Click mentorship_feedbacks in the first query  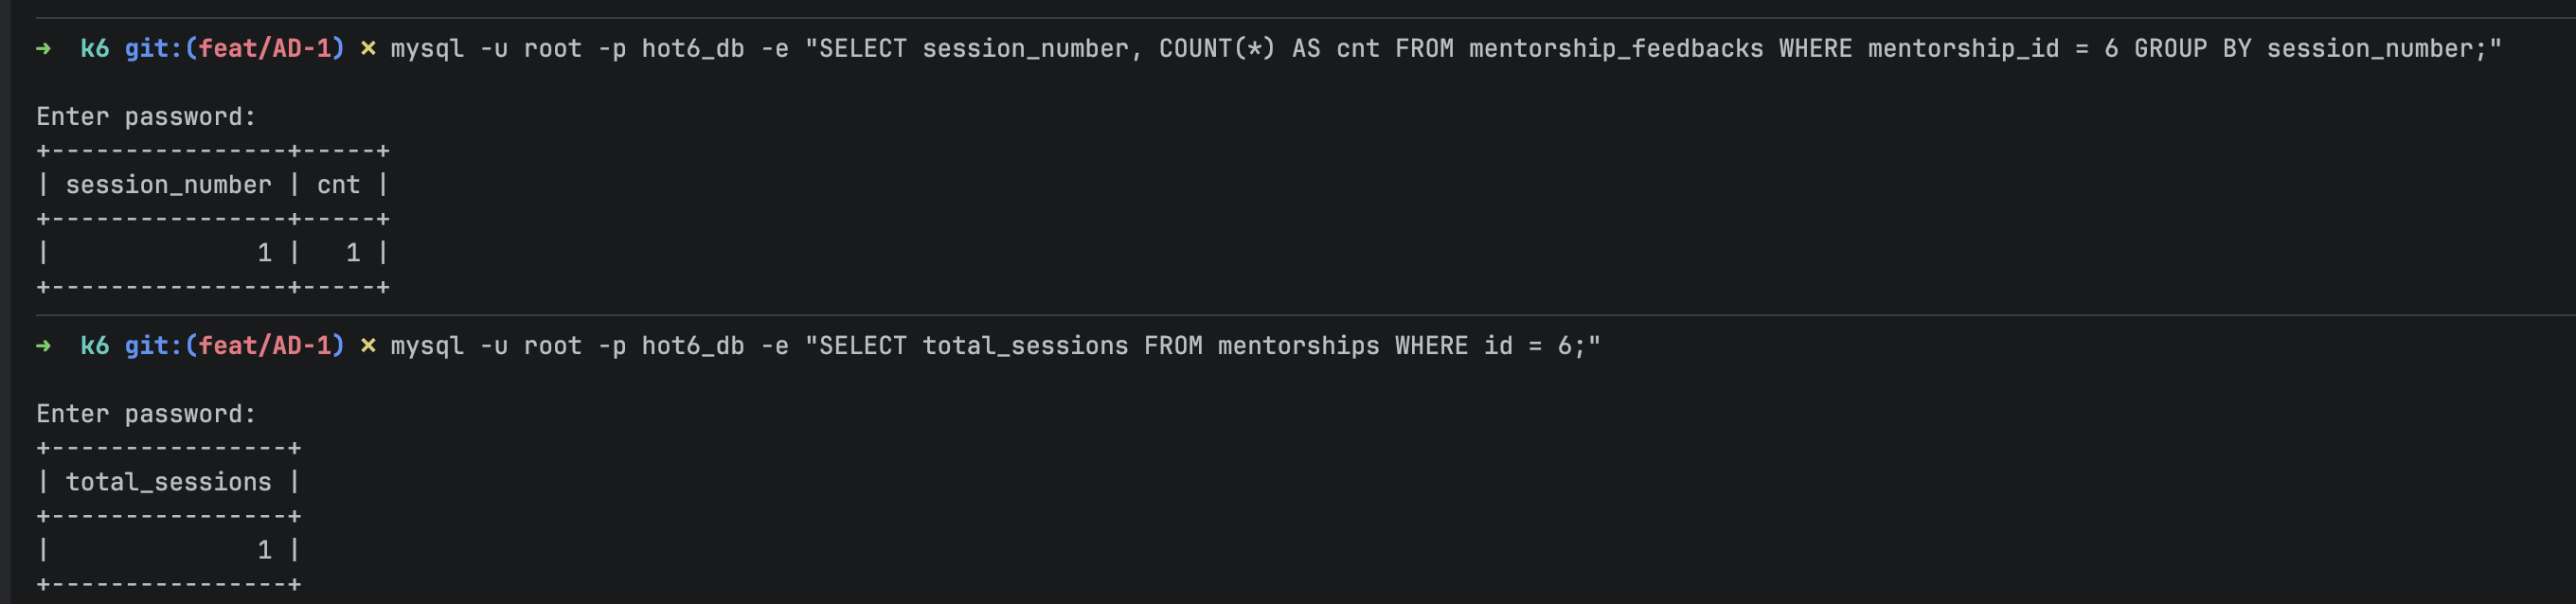(1616, 48)
